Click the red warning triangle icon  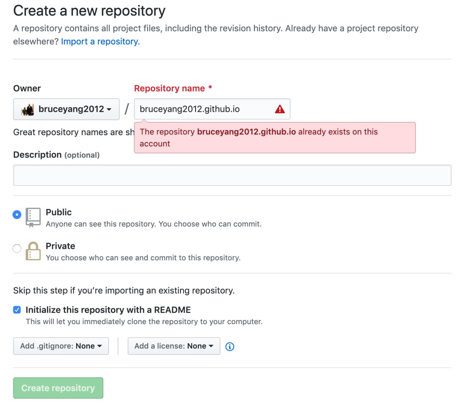280,109
